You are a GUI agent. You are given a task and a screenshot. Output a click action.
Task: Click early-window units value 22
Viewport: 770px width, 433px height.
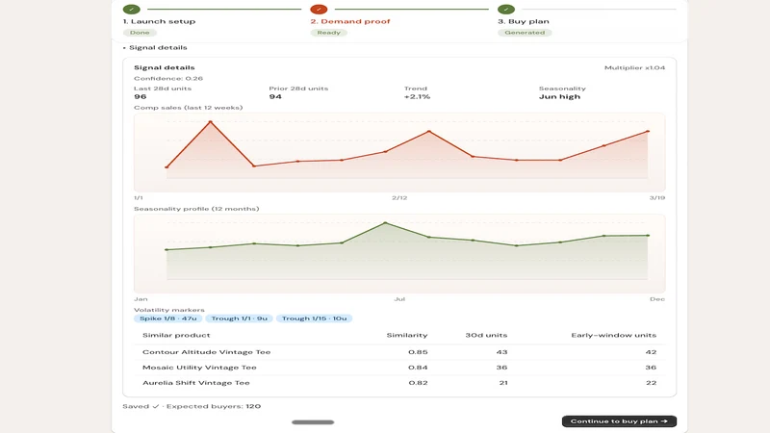651,382
